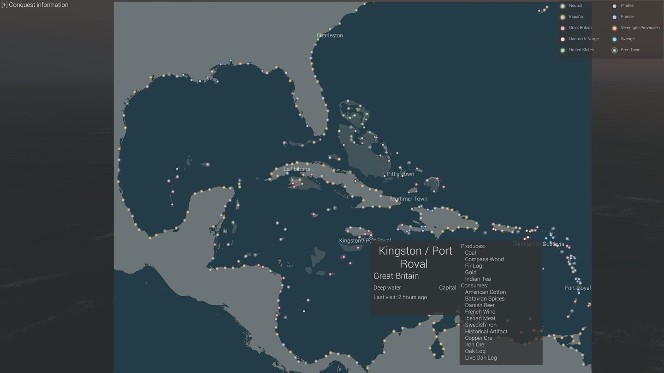Click the United States legend dot icon
The height and width of the screenshot is (373, 664).
pyautogui.click(x=563, y=50)
